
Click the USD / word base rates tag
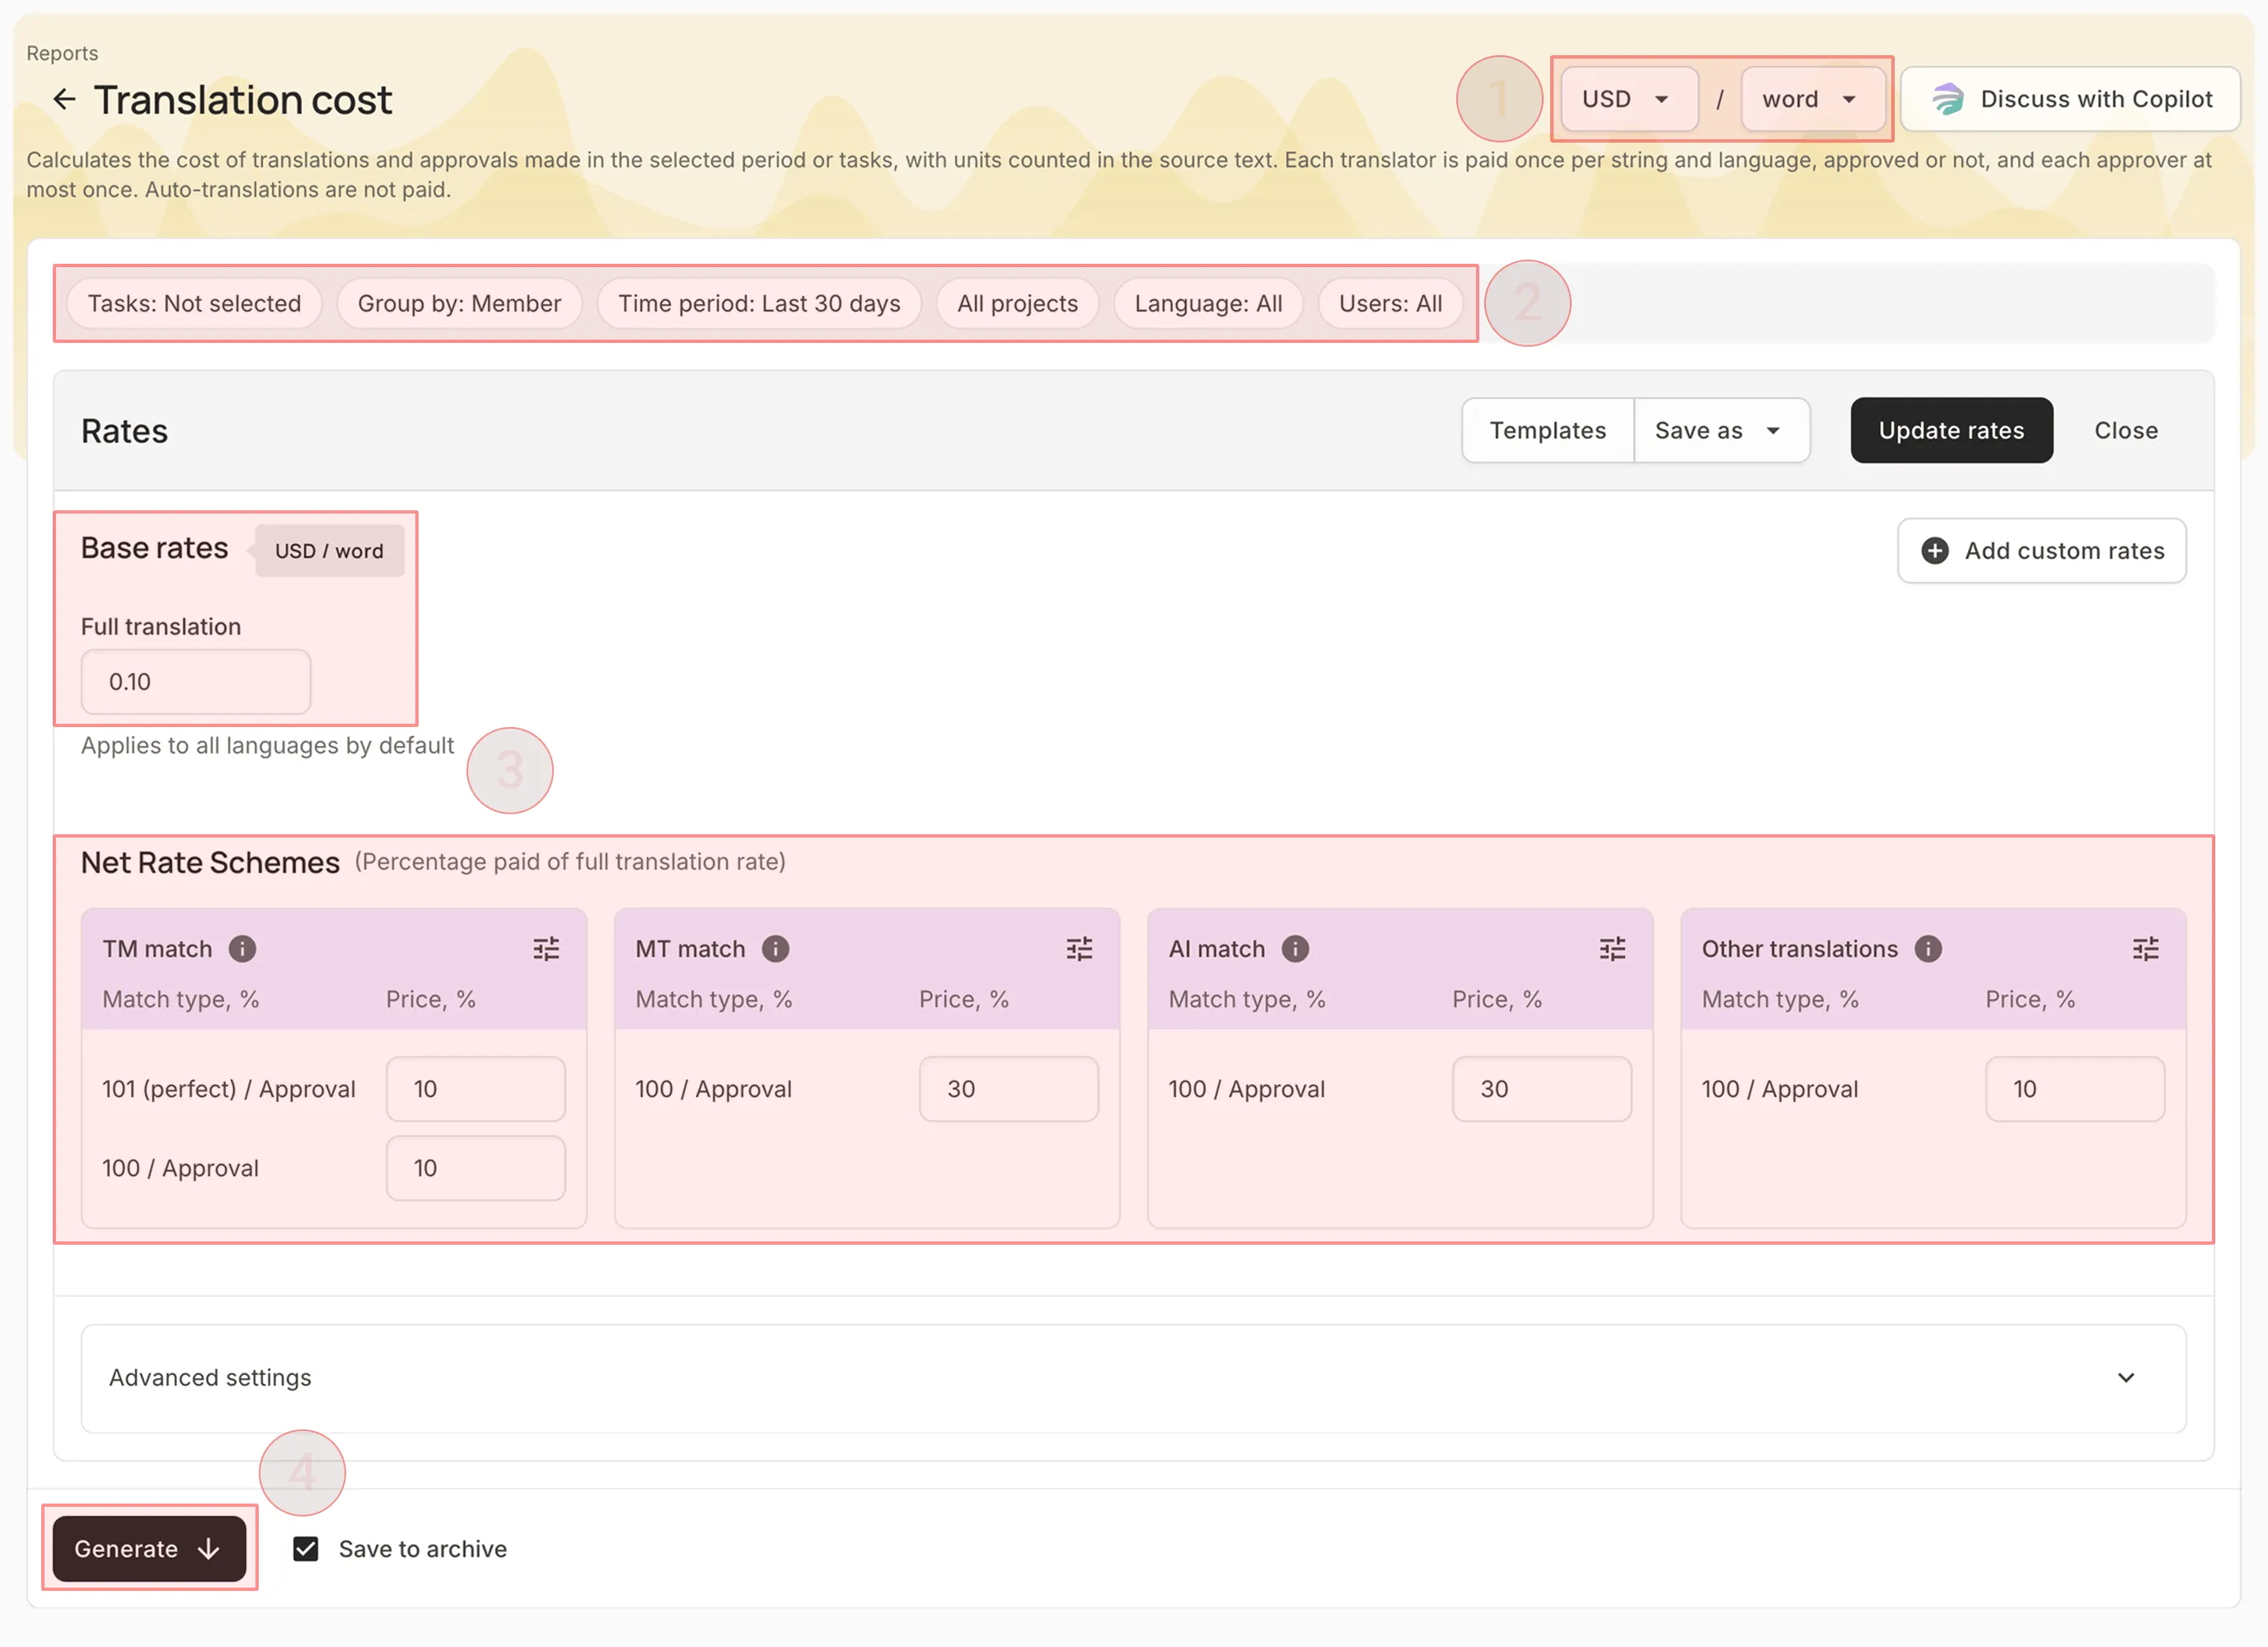tap(329, 550)
